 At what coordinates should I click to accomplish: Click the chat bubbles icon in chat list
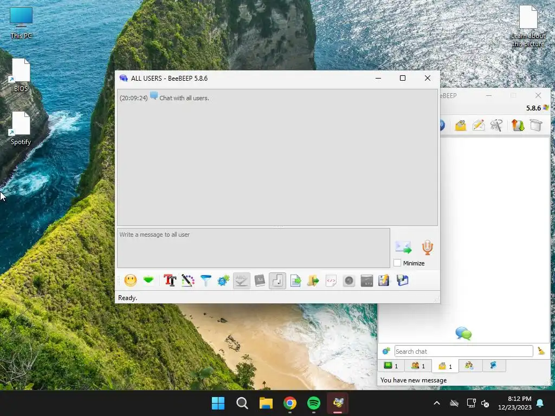tap(463, 333)
